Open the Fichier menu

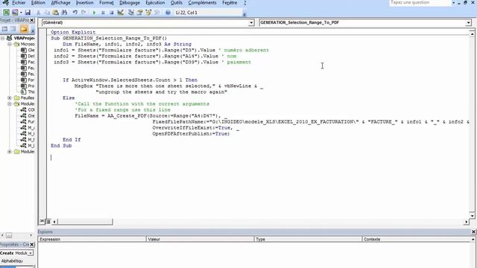click(19, 3)
